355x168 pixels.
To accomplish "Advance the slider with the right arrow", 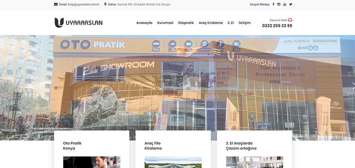I will point(354,86).
